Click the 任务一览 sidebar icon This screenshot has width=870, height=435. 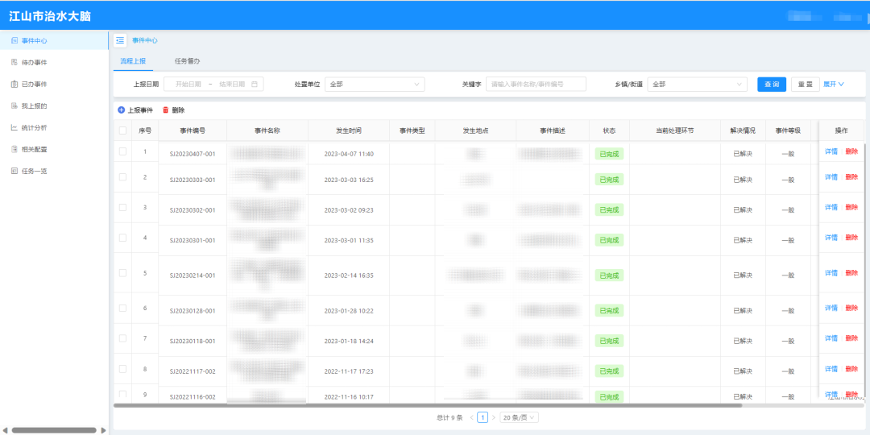click(14, 171)
